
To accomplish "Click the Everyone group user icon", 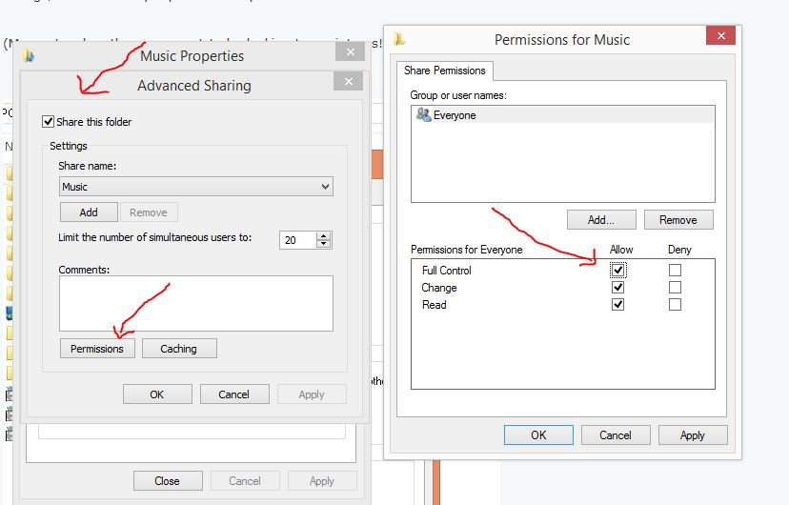I will coord(423,115).
